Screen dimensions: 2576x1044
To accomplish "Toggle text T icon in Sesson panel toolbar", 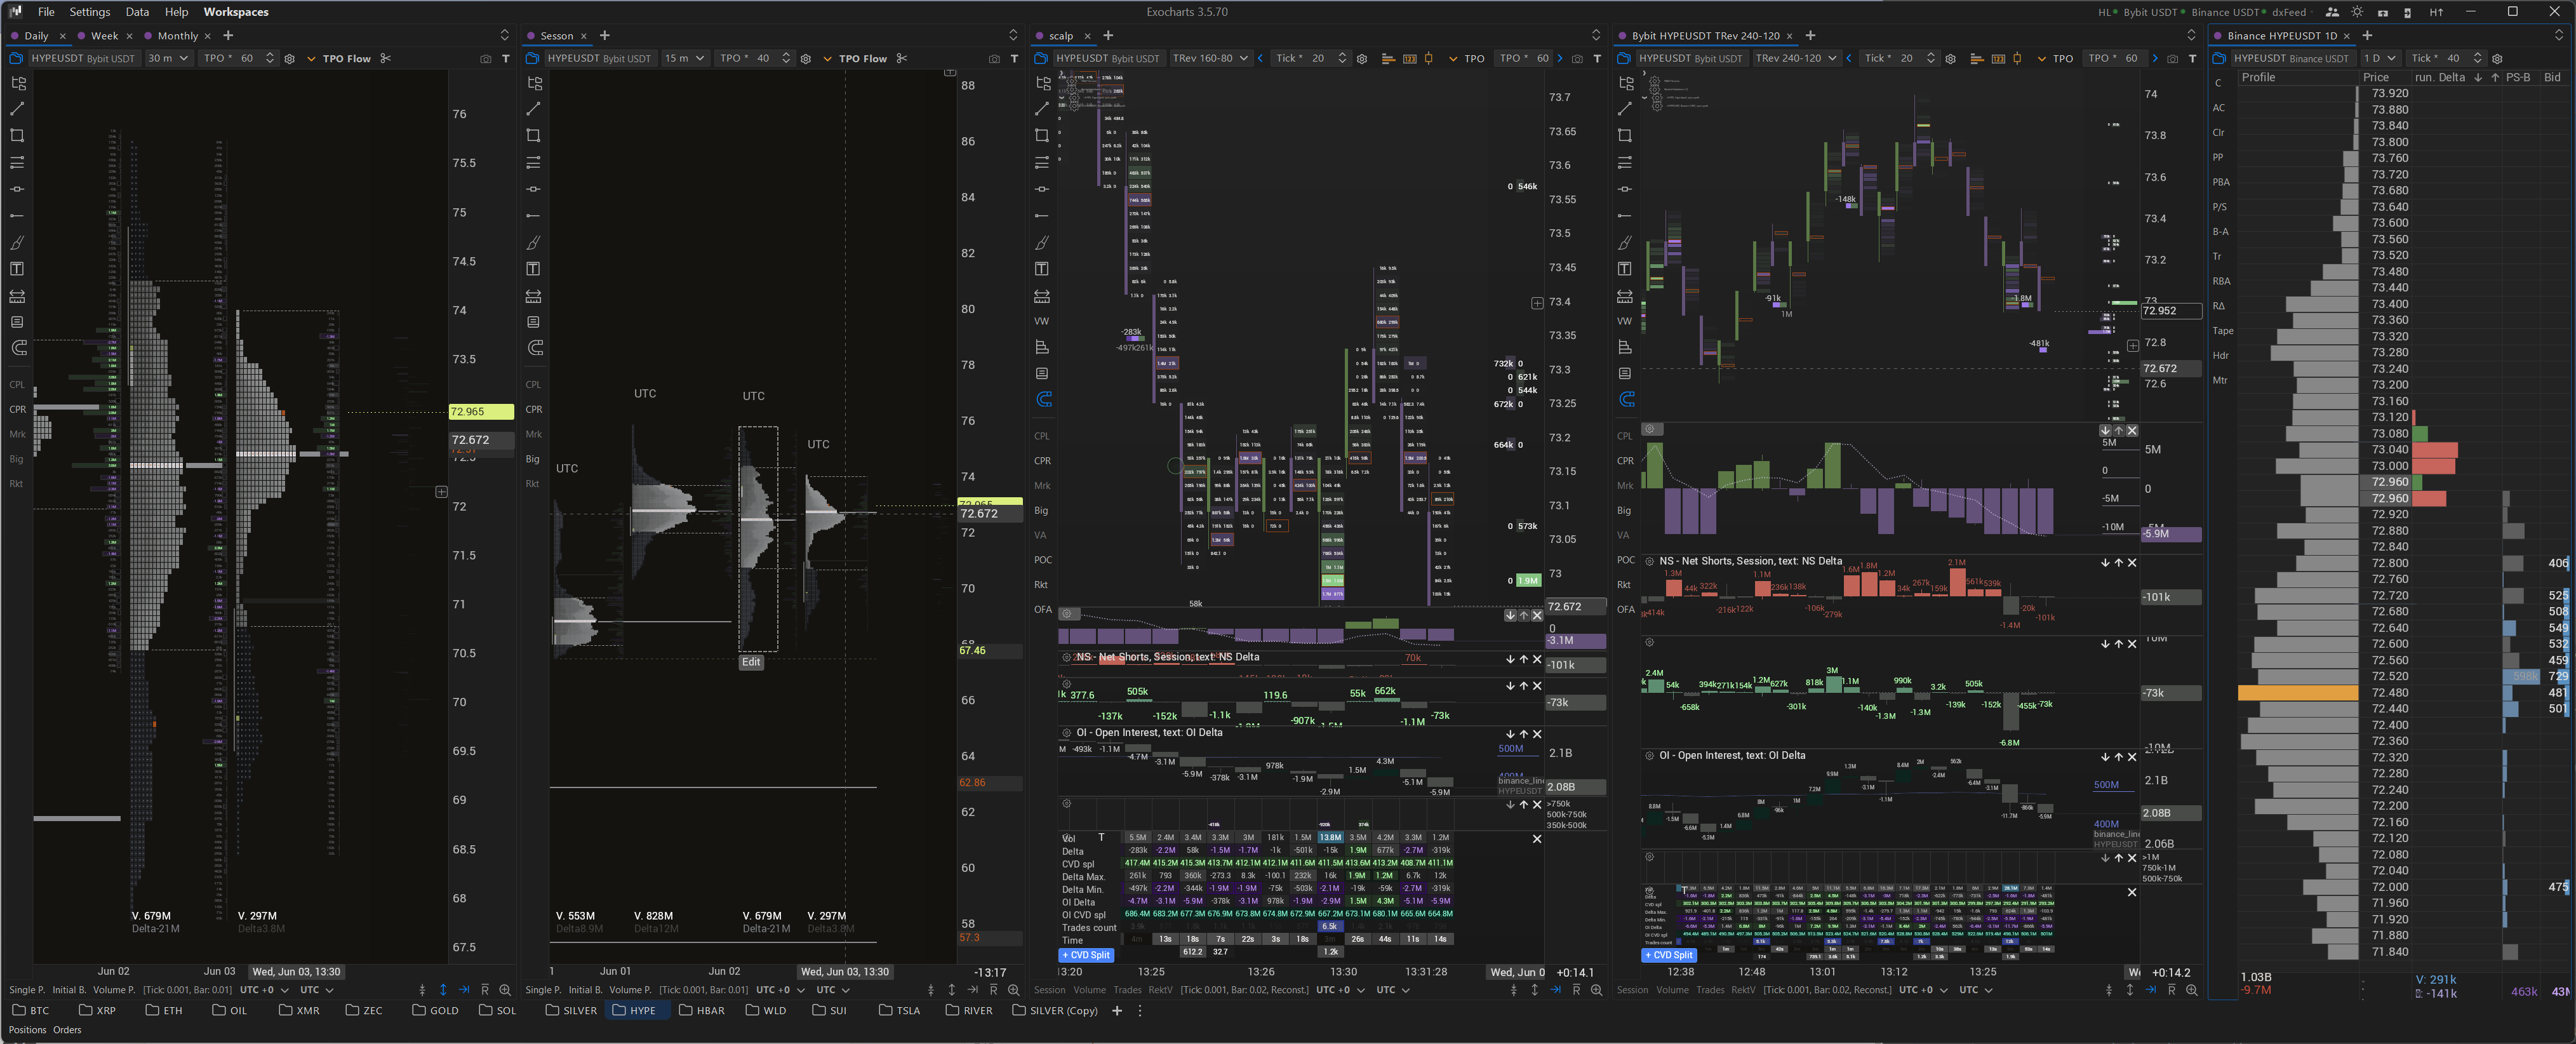I will [1014, 59].
